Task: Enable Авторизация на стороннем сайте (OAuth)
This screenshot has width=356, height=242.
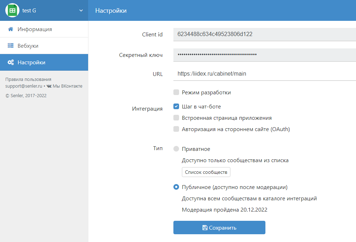Action: (x=176, y=129)
